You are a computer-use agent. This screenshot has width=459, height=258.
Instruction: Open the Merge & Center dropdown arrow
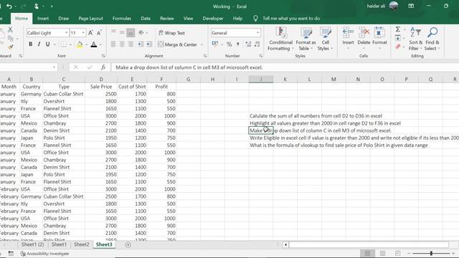click(x=202, y=44)
